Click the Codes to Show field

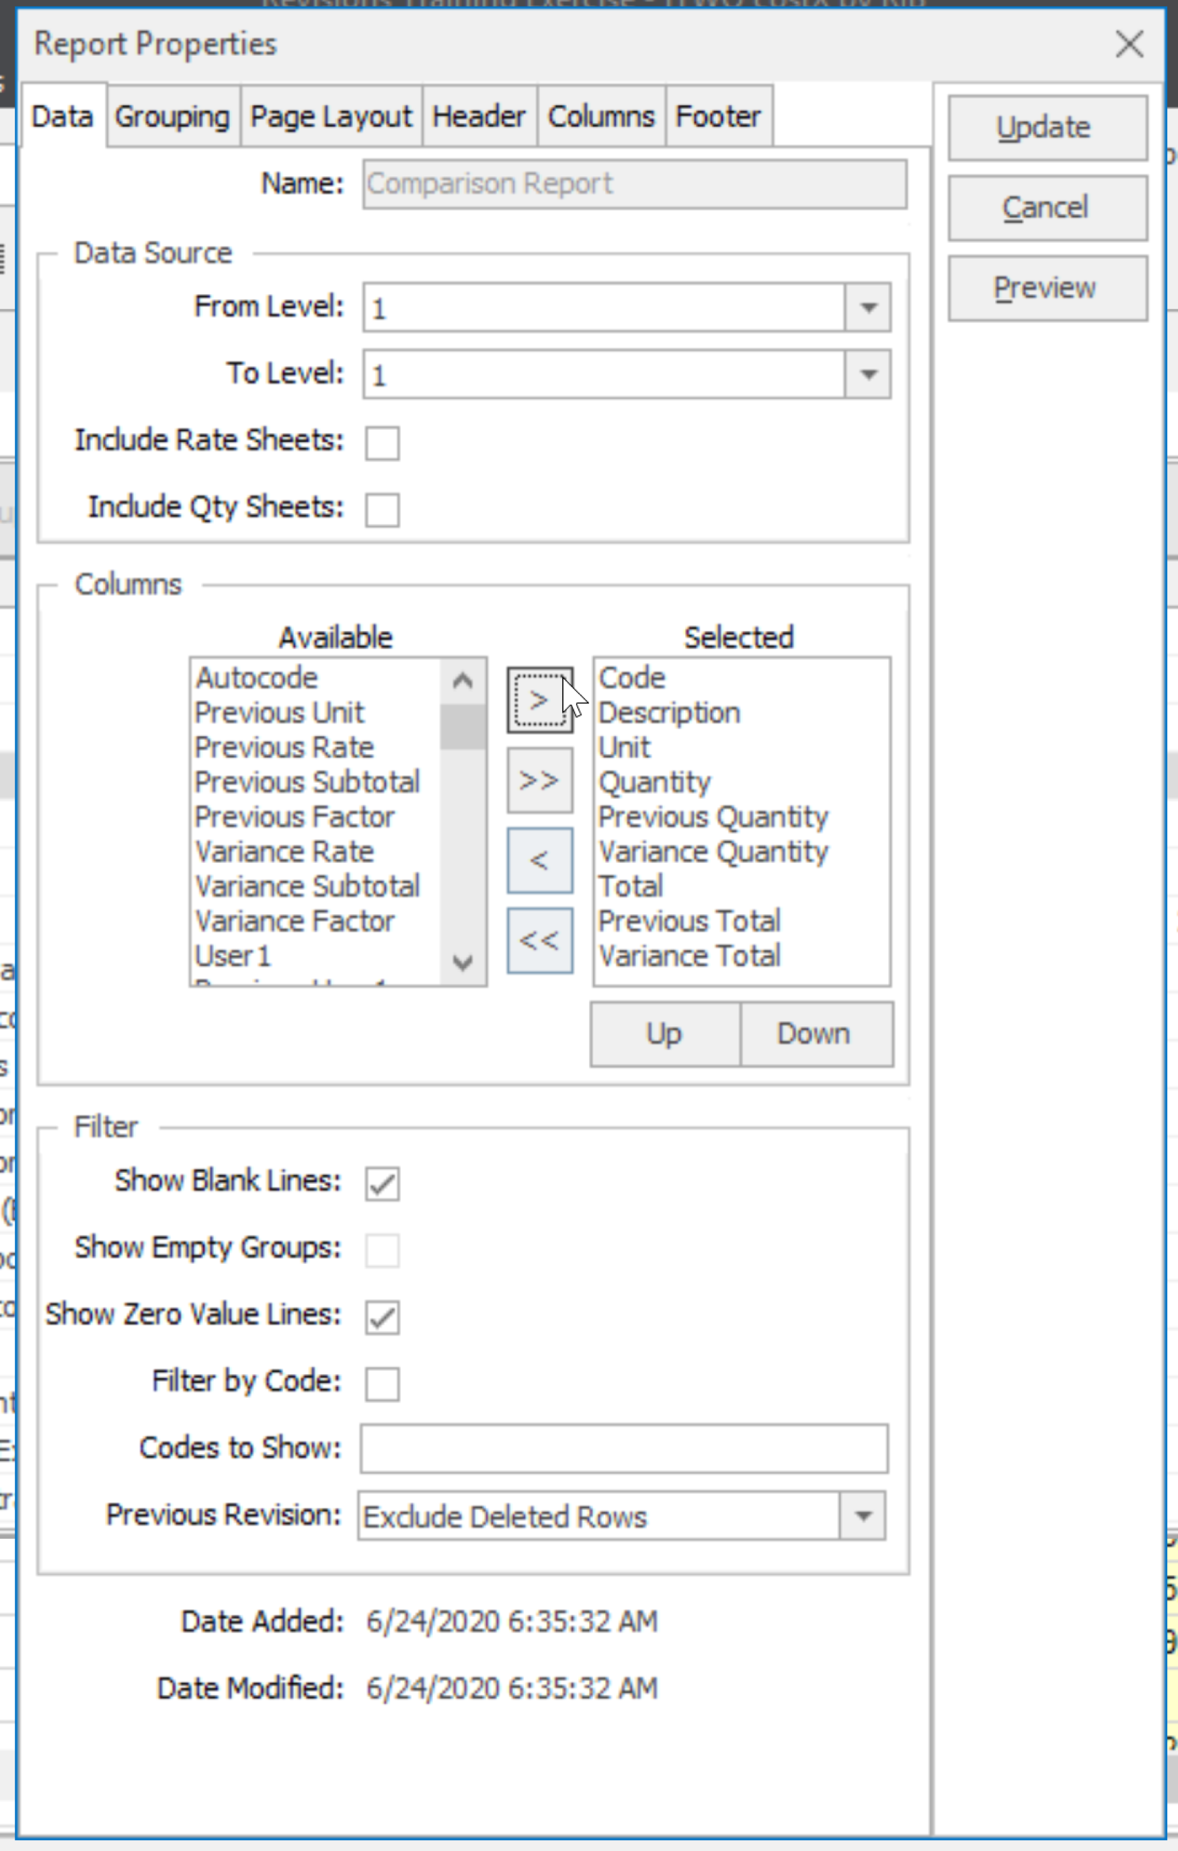(x=624, y=1448)
